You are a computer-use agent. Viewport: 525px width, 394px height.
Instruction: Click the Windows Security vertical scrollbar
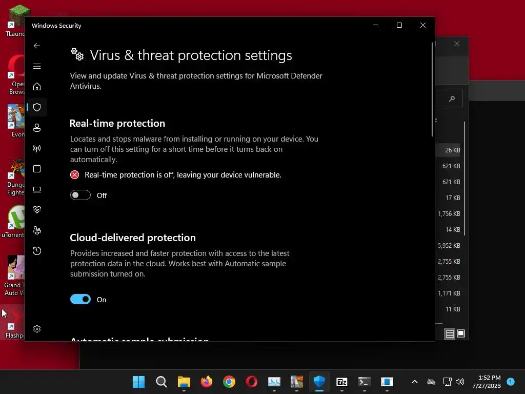pyautogui.click(x=432, y=89)
